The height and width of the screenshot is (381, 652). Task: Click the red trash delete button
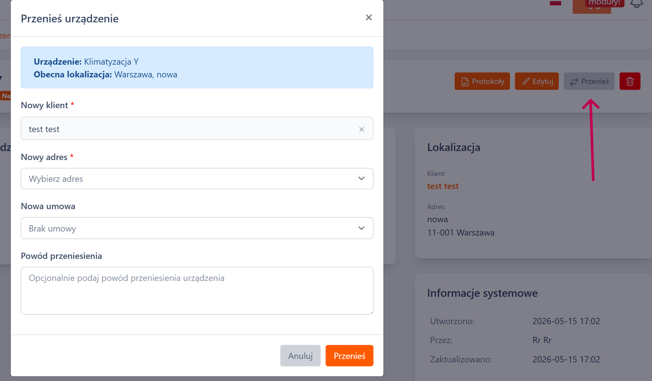pos(630,81)
